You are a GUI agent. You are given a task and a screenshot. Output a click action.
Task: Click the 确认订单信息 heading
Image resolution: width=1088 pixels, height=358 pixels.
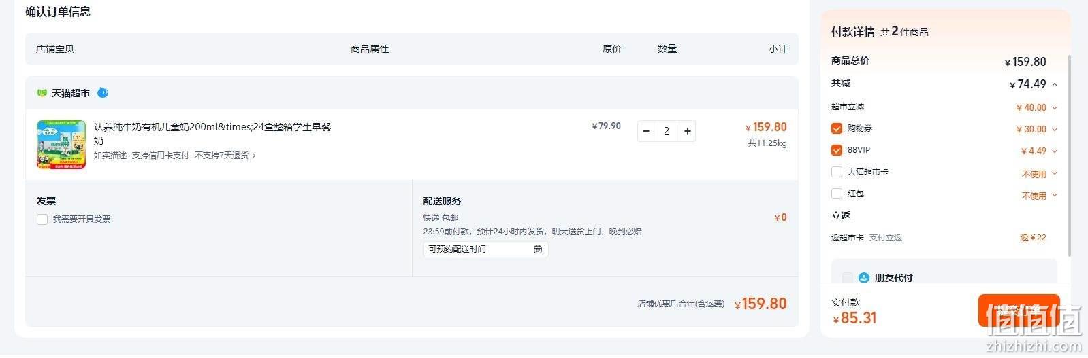(x=58, y=12)
